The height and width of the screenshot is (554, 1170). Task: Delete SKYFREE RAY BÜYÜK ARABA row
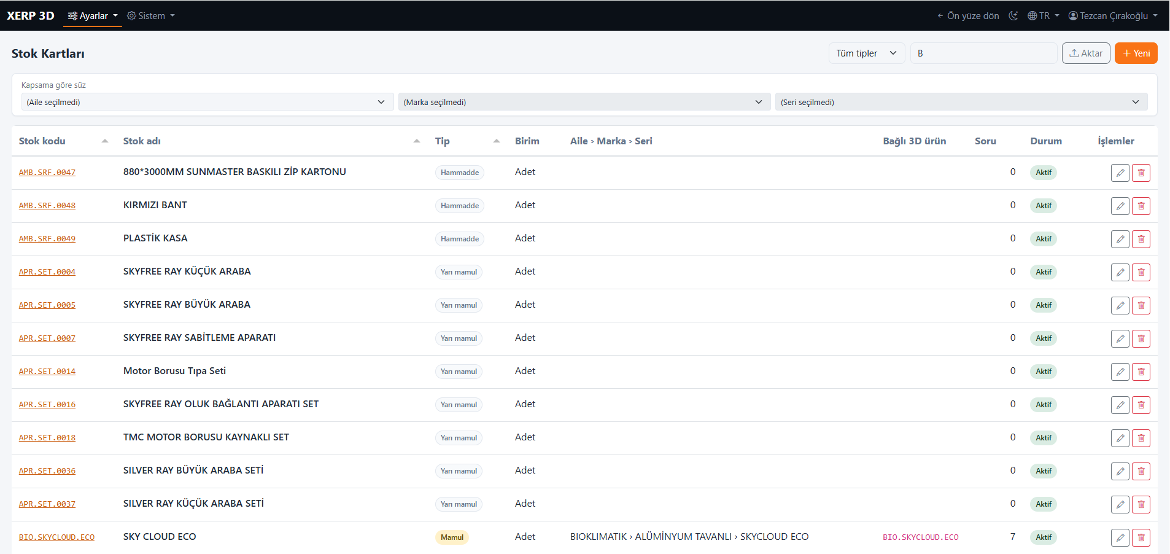click(x=1141, y=305)
